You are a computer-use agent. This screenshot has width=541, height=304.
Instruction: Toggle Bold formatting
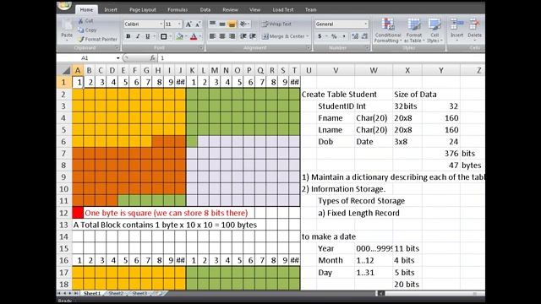128,36
